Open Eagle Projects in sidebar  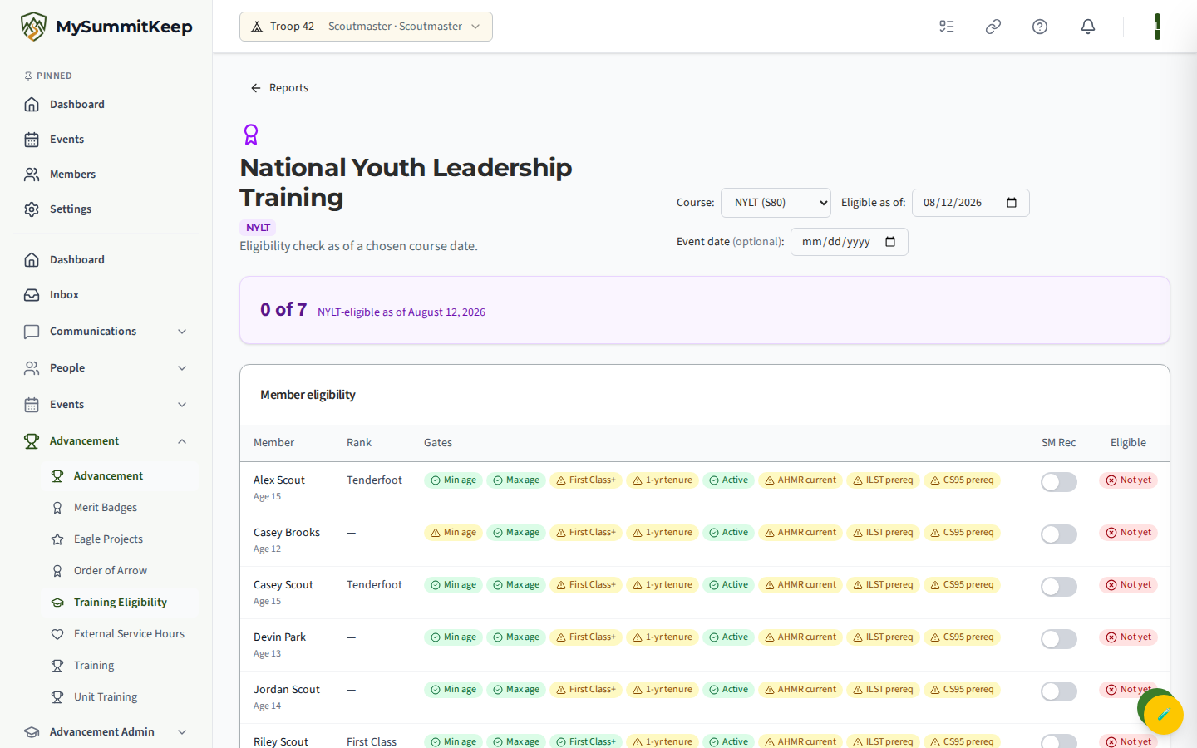[120, 539]
